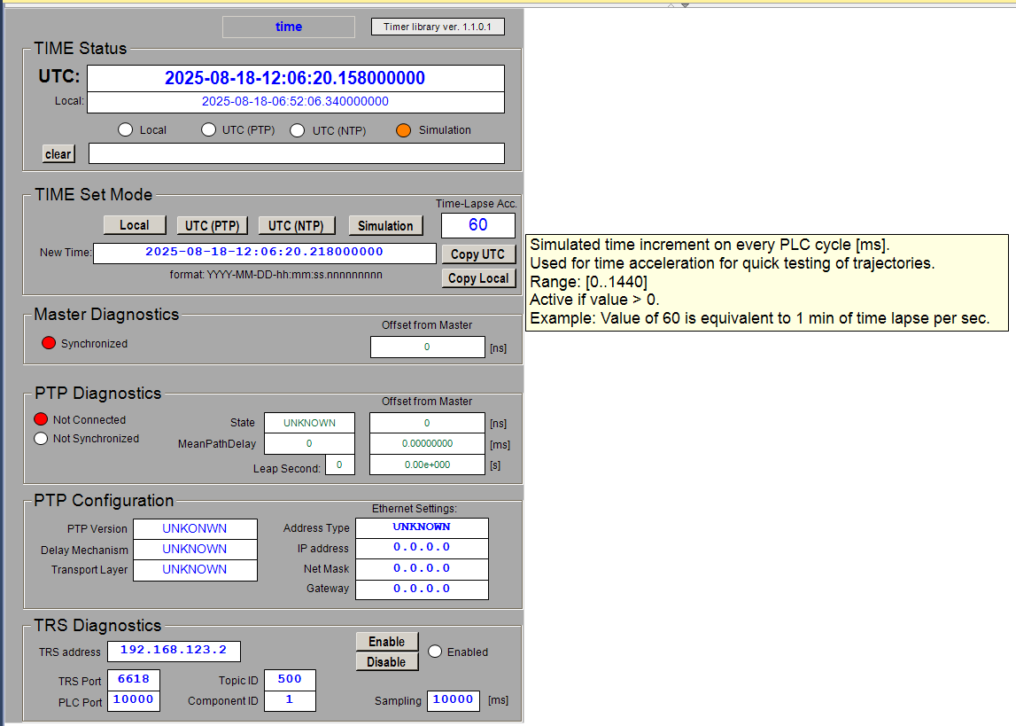Edit the Time-Lapse Acc. value field

click(x=477, y=225)
